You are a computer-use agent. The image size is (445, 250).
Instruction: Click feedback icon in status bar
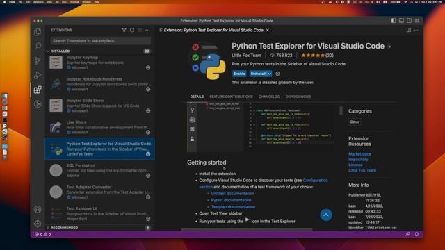tap(407, 234)
